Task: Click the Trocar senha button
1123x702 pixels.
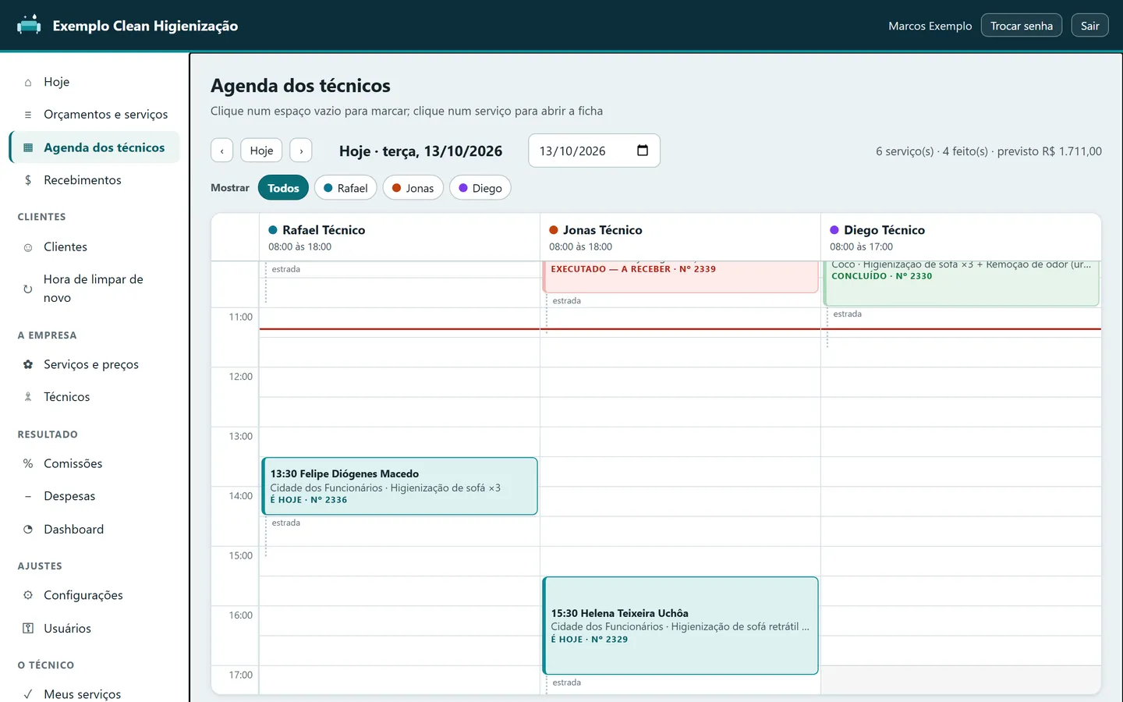Action: 1022,26
